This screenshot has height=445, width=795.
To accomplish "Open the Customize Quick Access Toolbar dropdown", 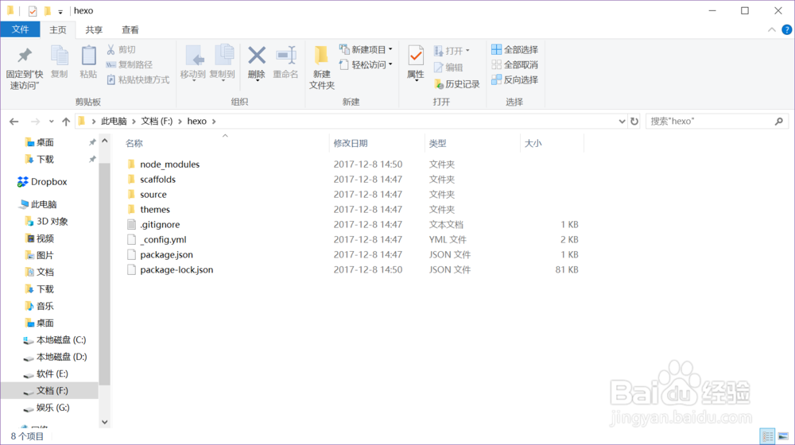I will point(60,11).
